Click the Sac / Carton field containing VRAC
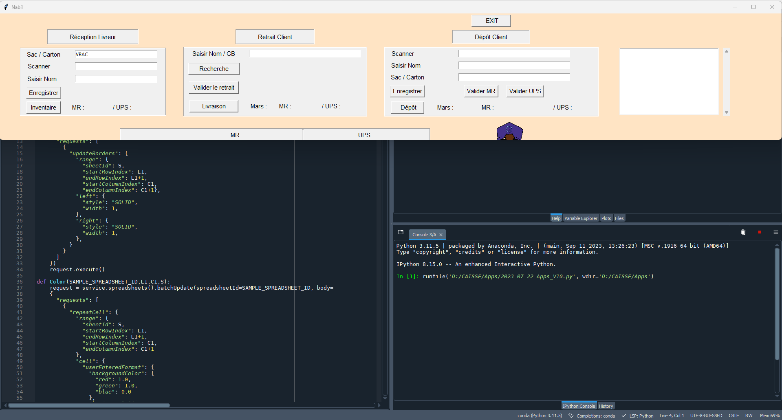 pos(116,55)
